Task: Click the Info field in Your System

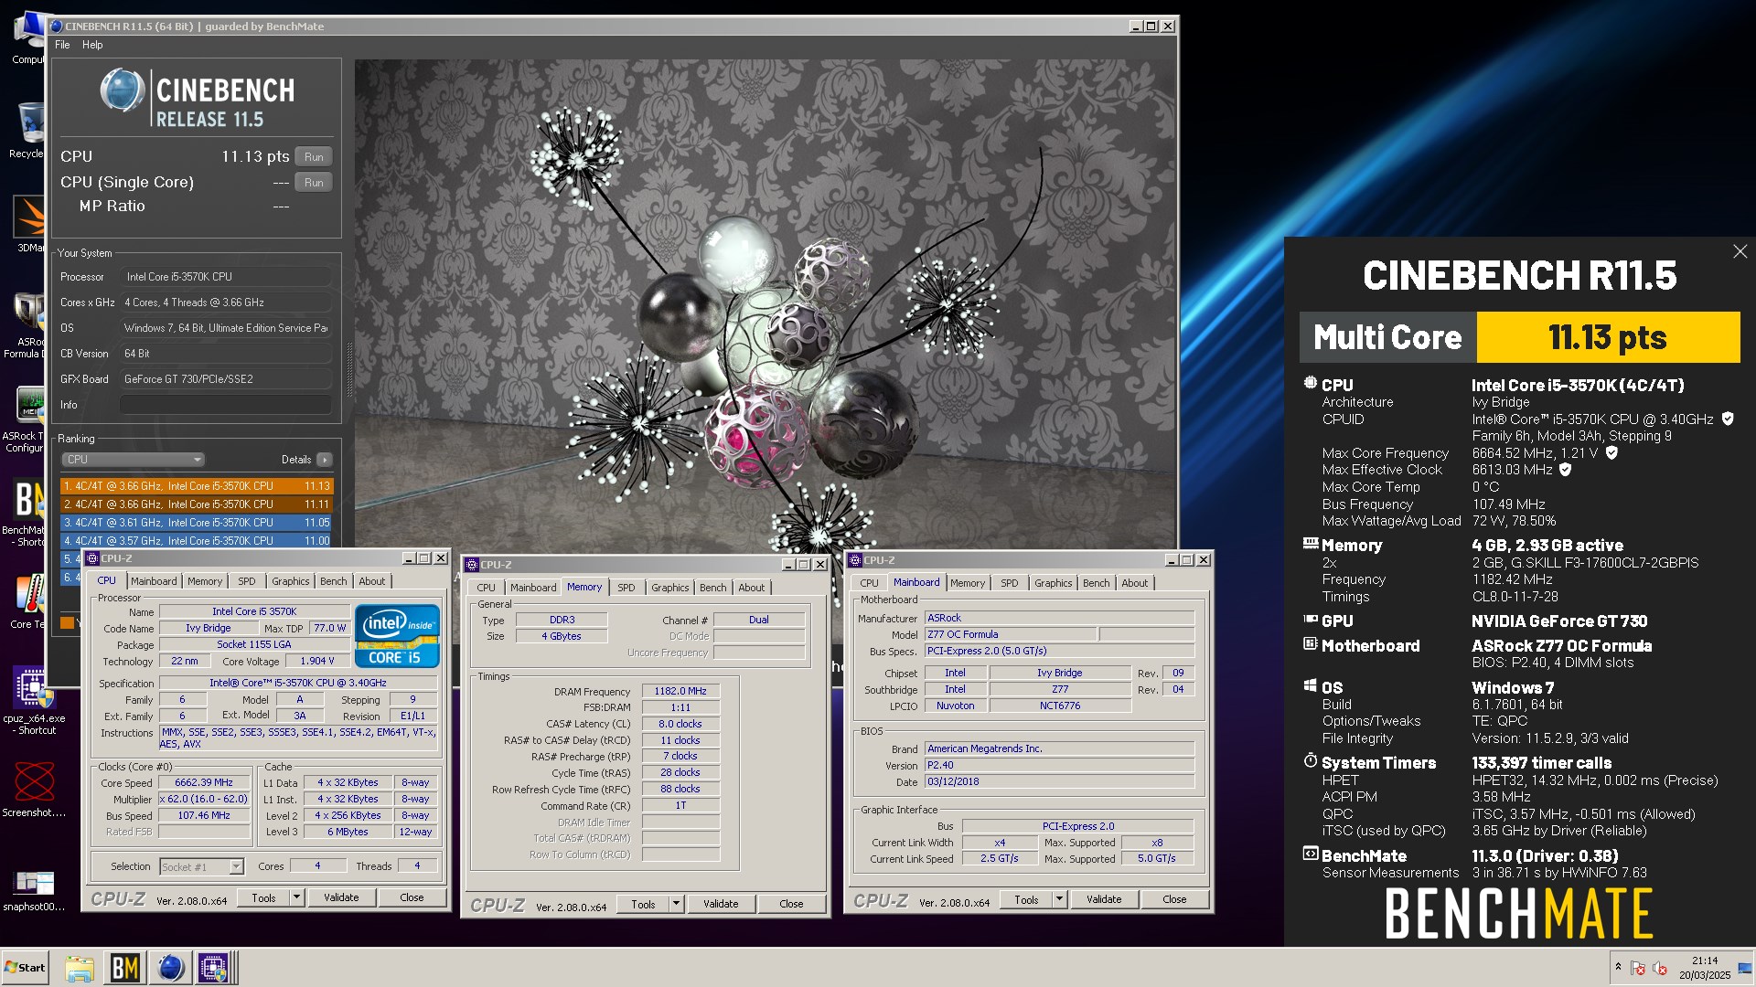Action: pos(226,405)
